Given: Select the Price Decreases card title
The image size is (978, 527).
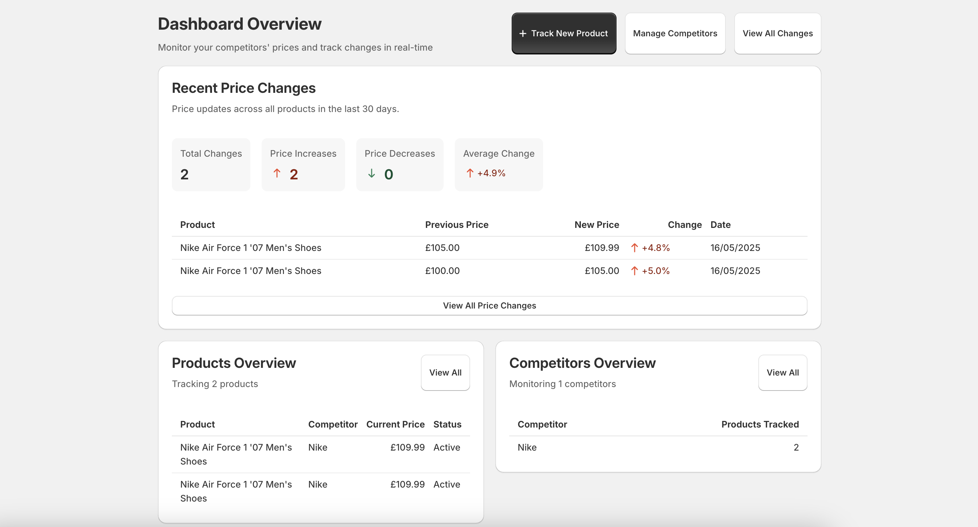Looking at the screenshot, I should 399,153.
